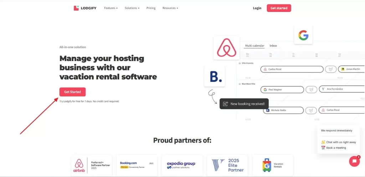
Task: Click the Airbnb logo tile
Action: [x=226, y=48]
